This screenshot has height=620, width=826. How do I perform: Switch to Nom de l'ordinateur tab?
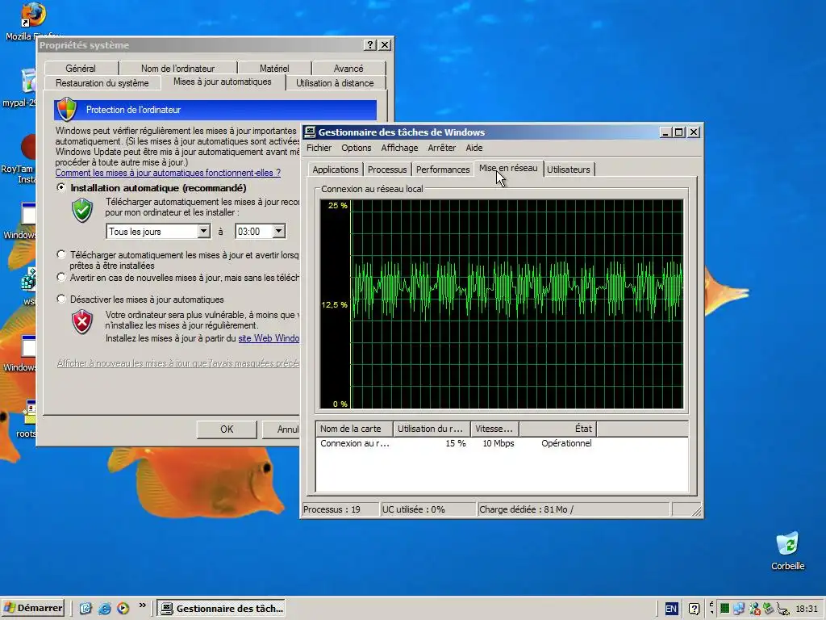178,69
